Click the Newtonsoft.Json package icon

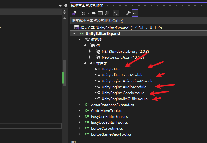pos(98,57)
